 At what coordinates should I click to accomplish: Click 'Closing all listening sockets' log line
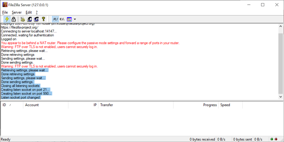click(20, 86)
